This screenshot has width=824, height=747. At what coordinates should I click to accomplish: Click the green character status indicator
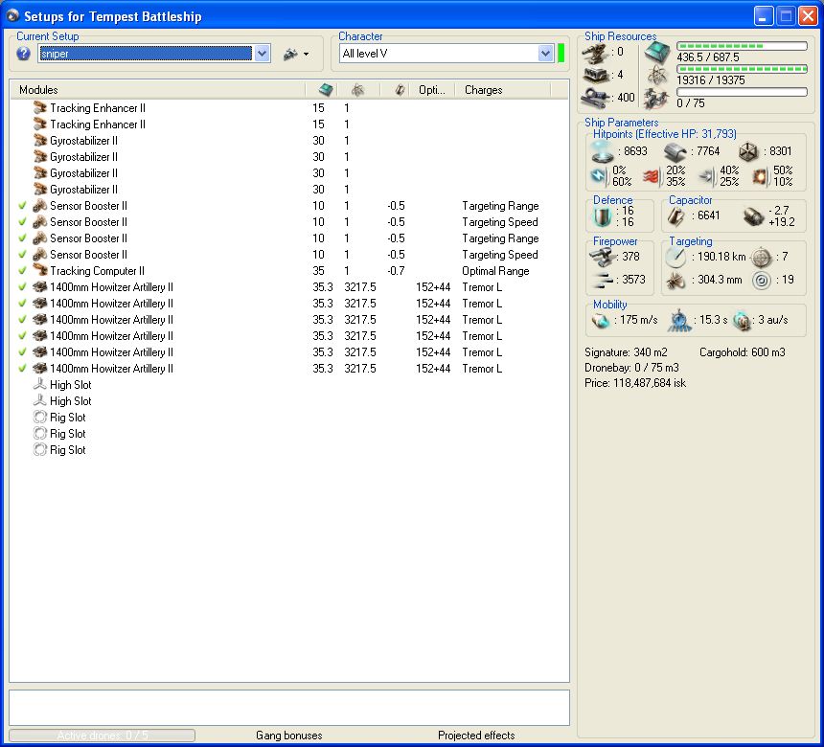[561, 54]
